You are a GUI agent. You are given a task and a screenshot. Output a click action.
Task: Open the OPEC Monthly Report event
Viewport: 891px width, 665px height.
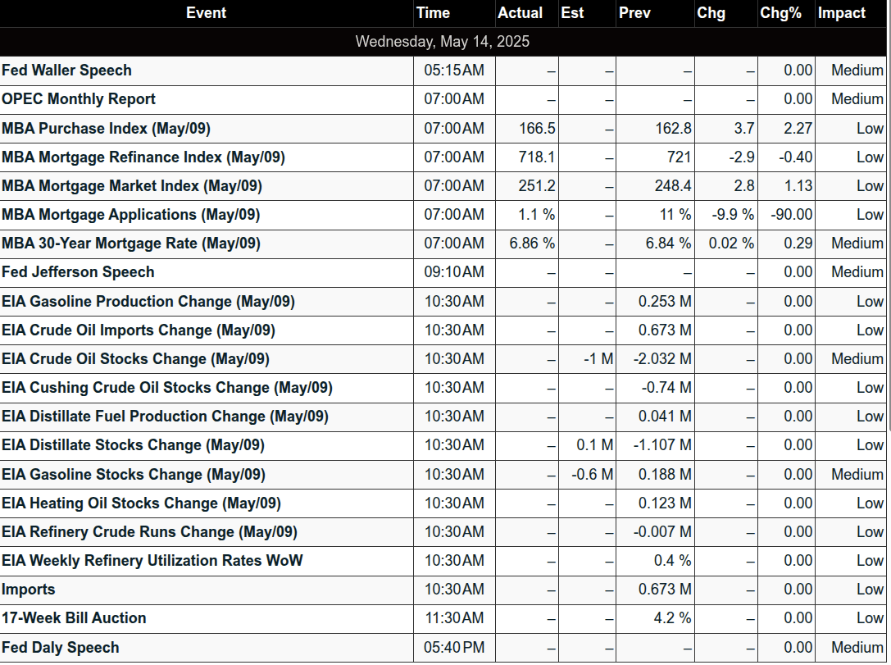tap(79, 99)
